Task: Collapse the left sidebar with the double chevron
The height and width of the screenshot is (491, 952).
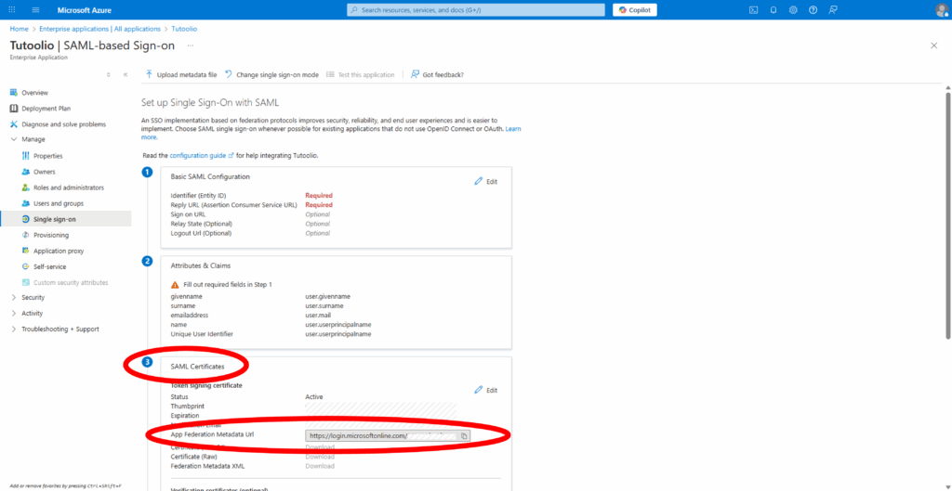Action: click(126, 74)
